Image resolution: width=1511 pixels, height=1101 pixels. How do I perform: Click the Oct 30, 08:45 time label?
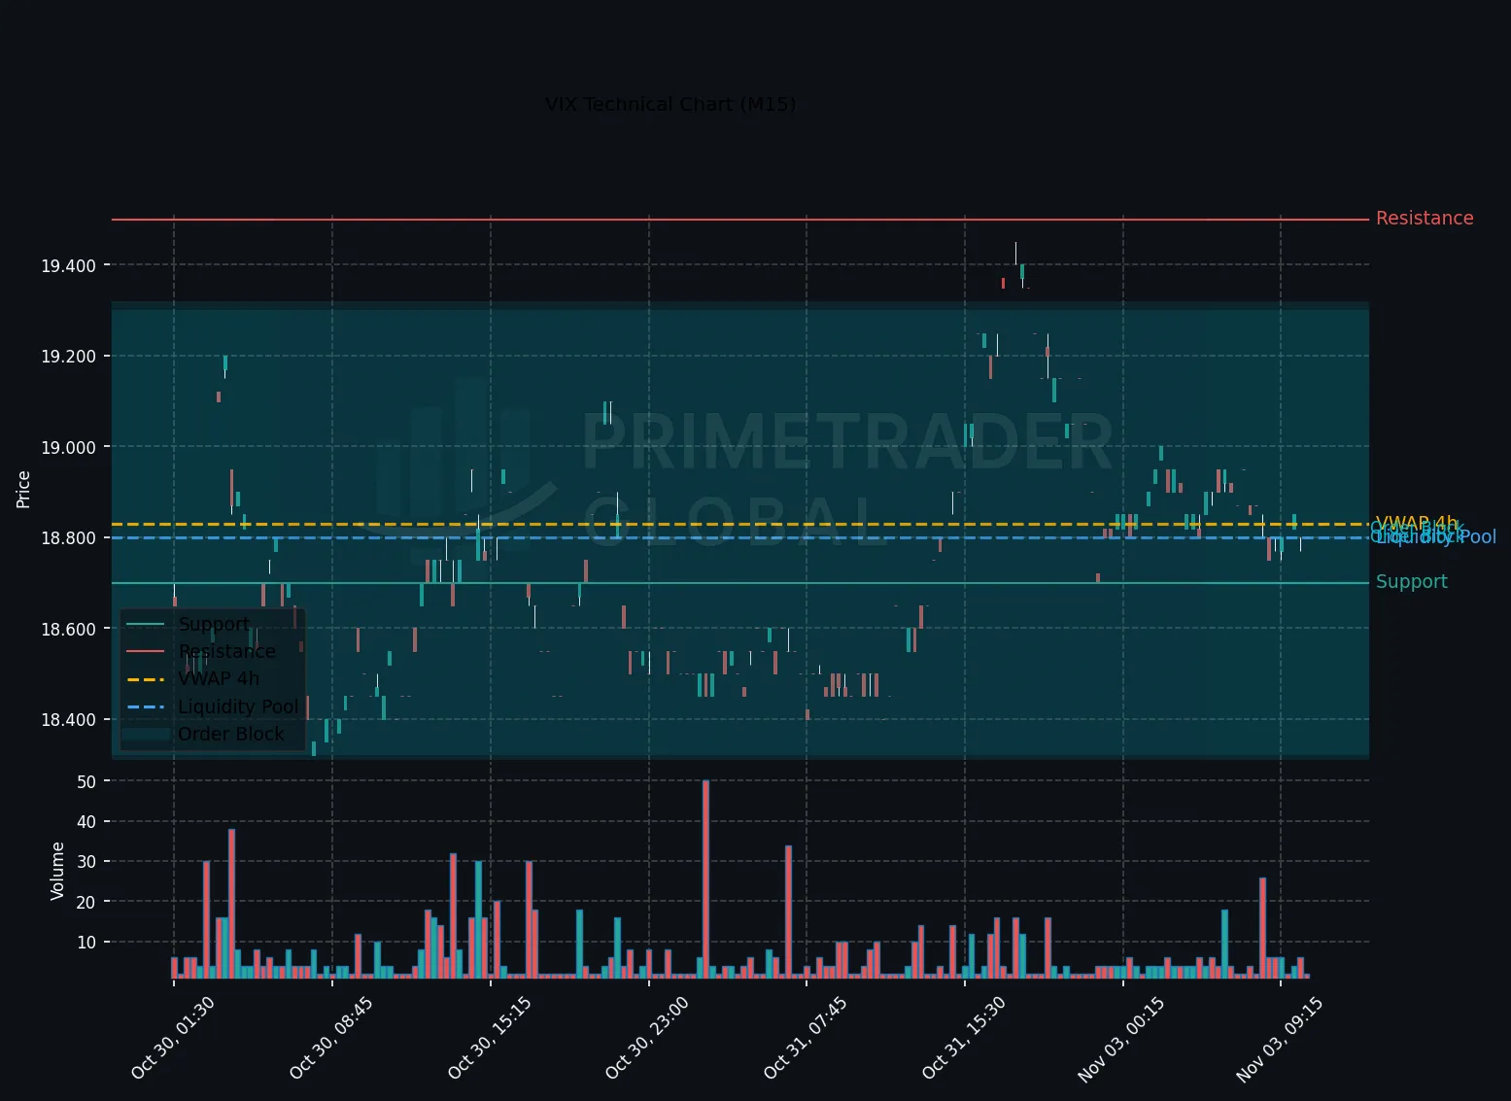(x=330, y=1038)
